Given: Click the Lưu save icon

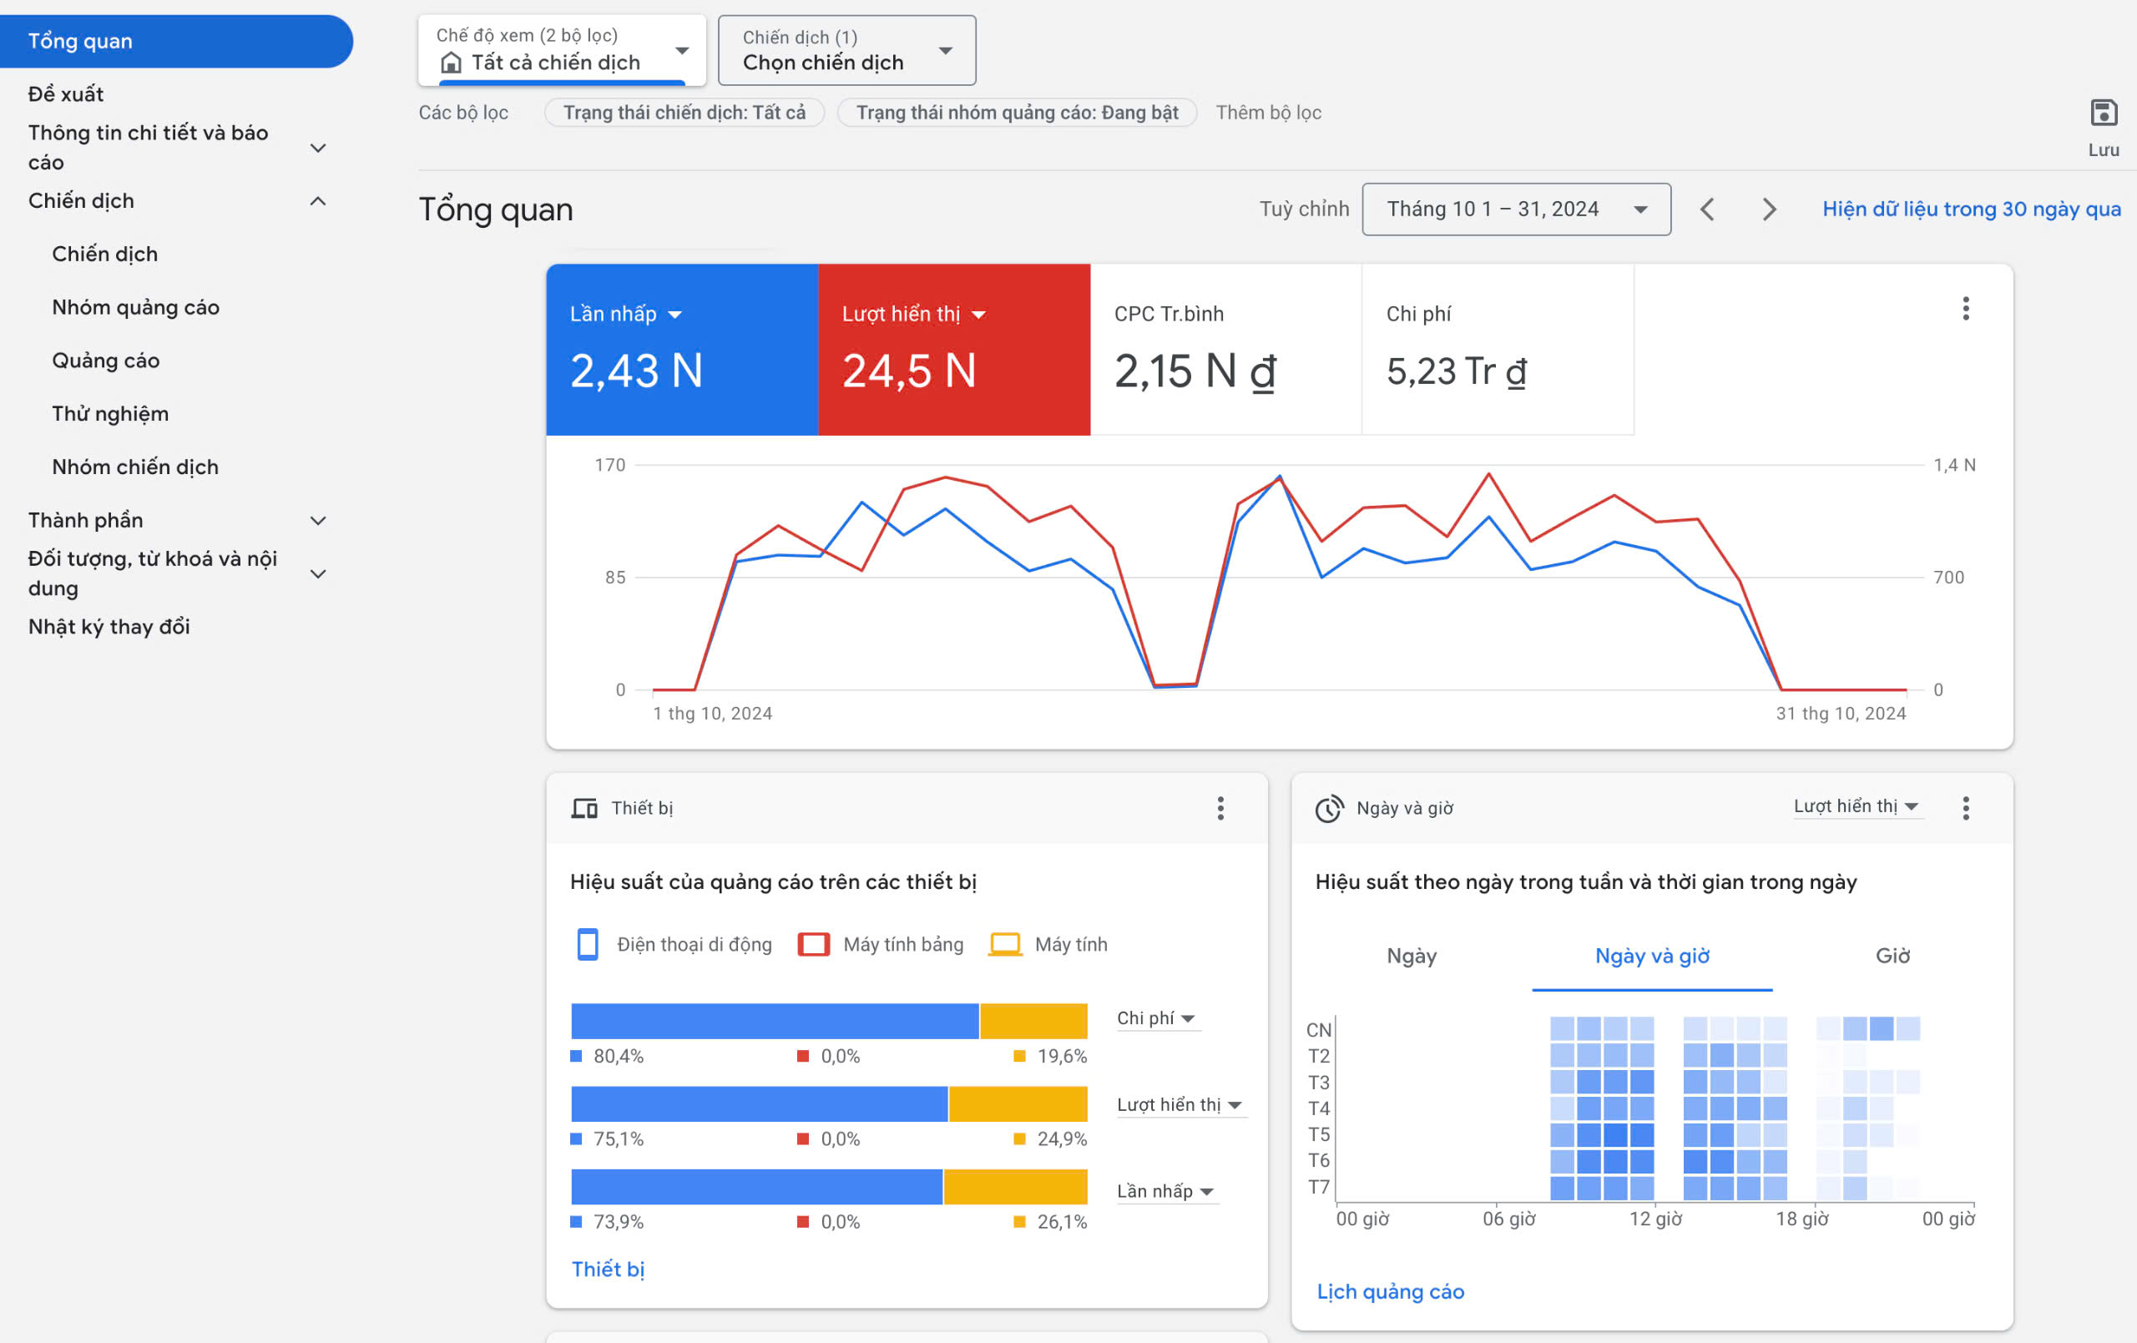Looking at the screenshot, I should [2103, 113].
